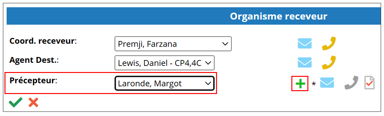Click the Agent Dest. field label
Viewport: 384px width, 116px height.
pyautogui.click(x=34, y=60)
